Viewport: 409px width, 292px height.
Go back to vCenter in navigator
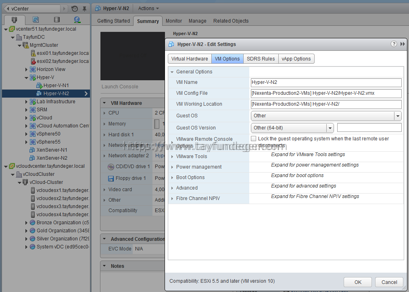pos(33,8)
